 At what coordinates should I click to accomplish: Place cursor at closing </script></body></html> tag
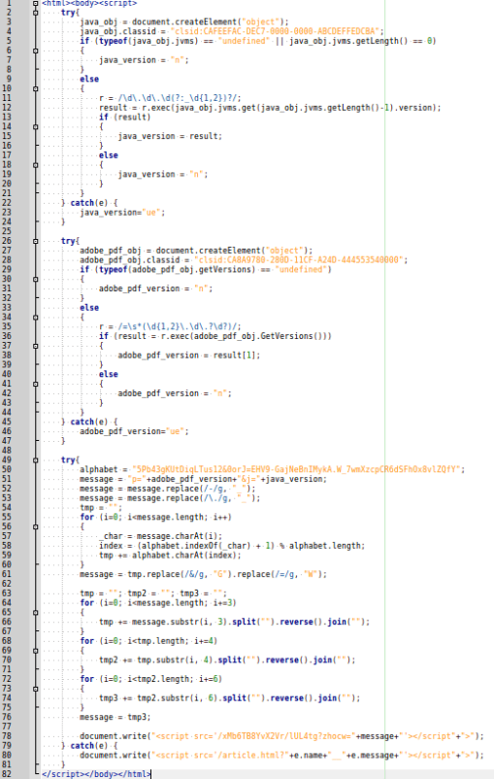pos(96,774)
